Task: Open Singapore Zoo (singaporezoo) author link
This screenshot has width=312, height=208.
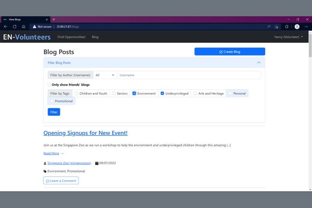Action: tap(69, 163)
